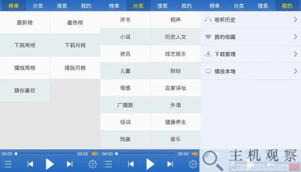The height and width of the screenshot is (172, 301).
Task: Open the 下载月榜 chart
Action: click(75, 45)
